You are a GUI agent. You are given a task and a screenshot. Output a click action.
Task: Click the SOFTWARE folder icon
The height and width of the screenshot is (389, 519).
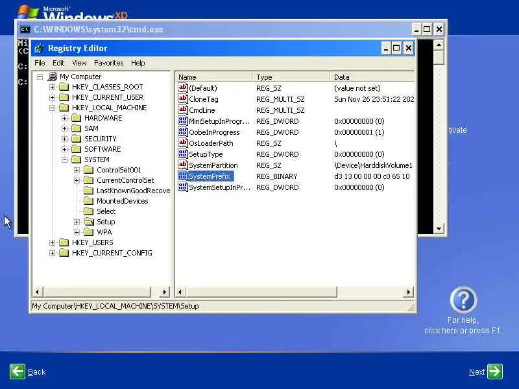coord(76,149)
